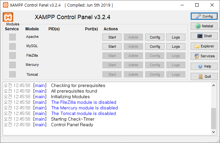Viewport: 220px width, 143px height.
Task: Click the log scrollbar thumb
Action: [x=213, y=118]
